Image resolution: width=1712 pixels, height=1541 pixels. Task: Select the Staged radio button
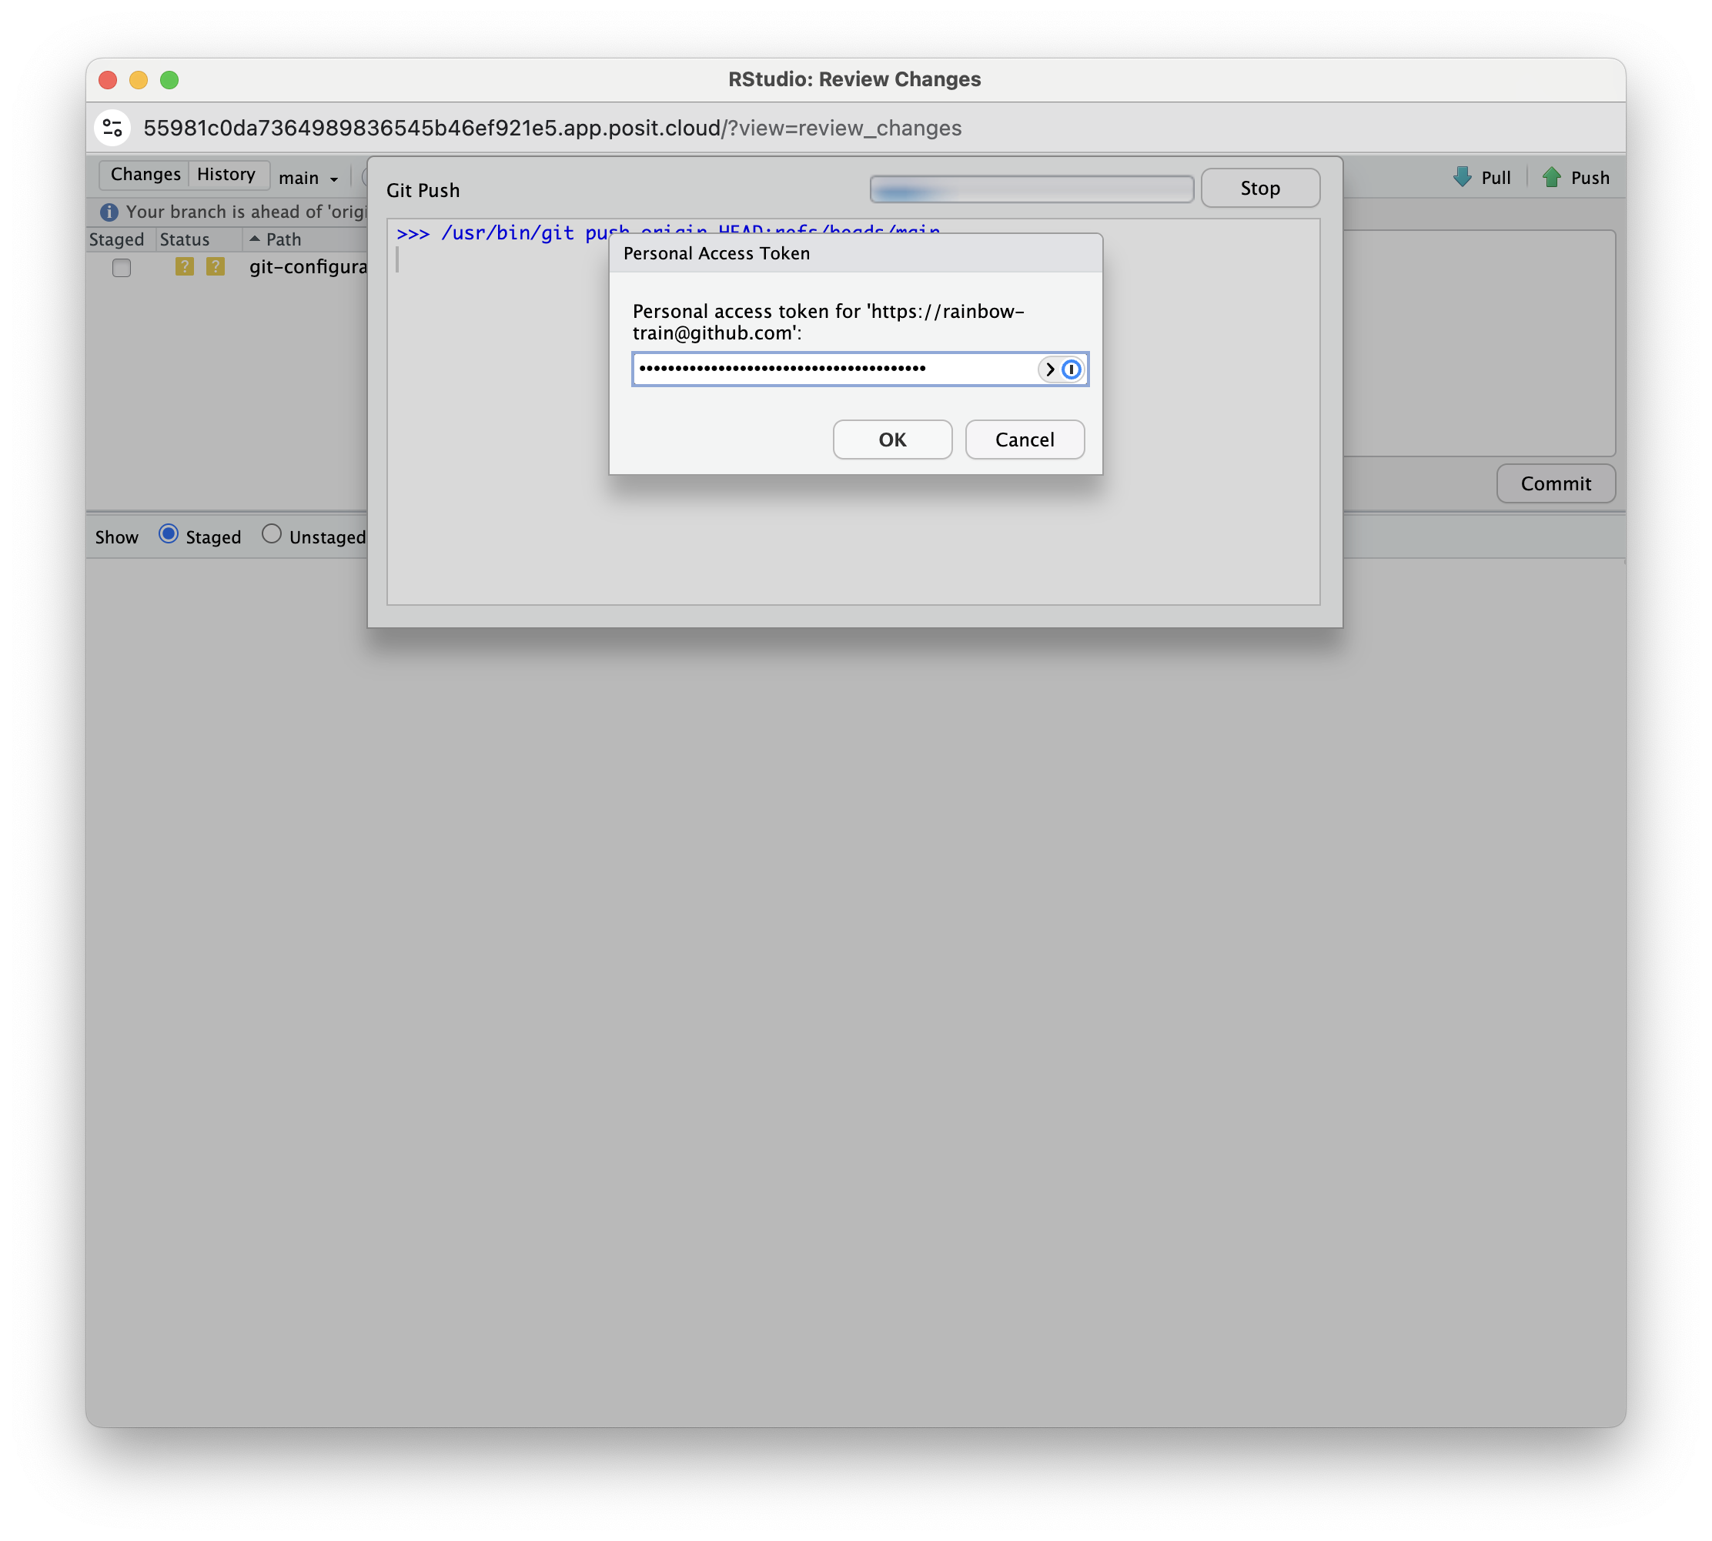169,534
